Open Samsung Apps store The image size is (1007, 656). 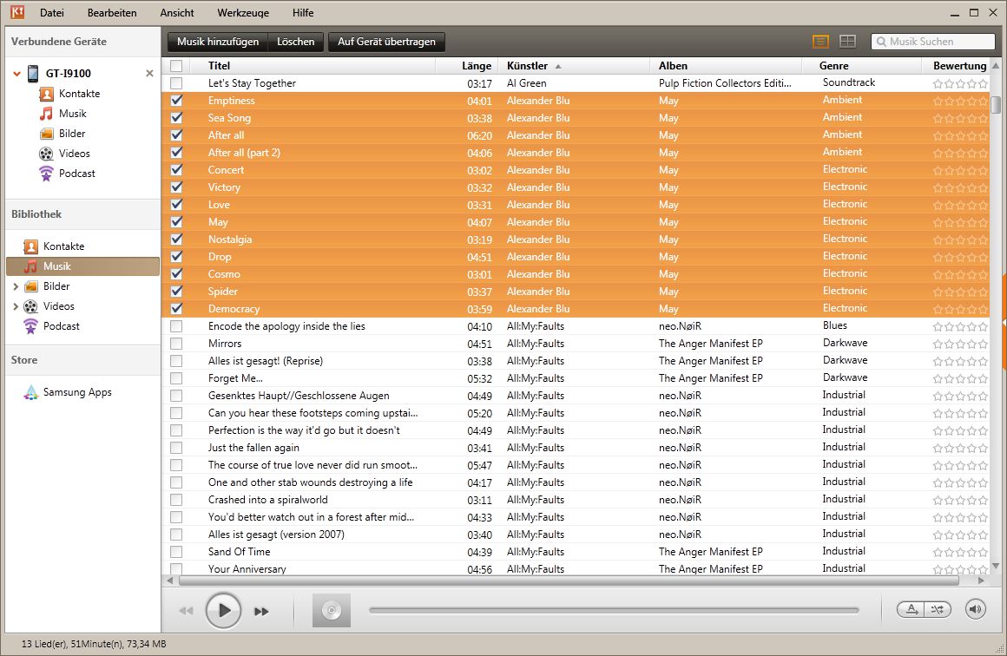pyautogui.click(x=77, y=392)
